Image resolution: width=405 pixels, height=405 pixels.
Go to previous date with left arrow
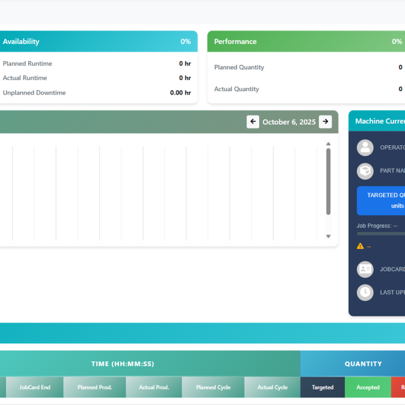point(253,122)
